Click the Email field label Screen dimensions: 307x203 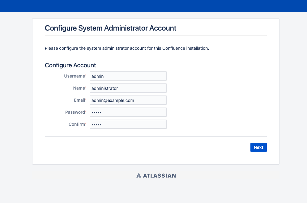click(x=79, y=100)
